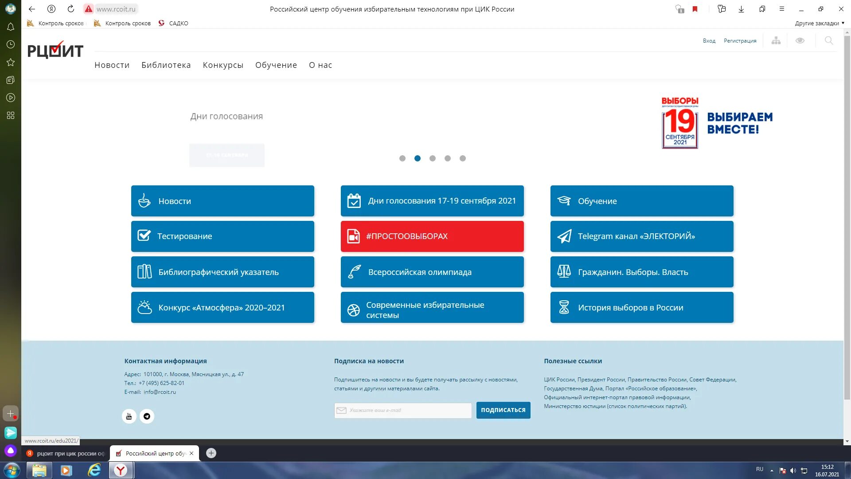This screenshot has height=479, width=851.
Task: Open the Современные избирательные системы tile
Action: [x=432, y=307]
